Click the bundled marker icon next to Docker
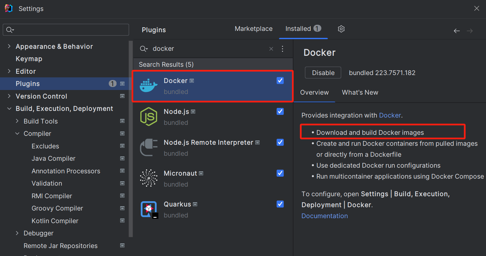Screen dimensions: 486x256 (x=192, y=81)
